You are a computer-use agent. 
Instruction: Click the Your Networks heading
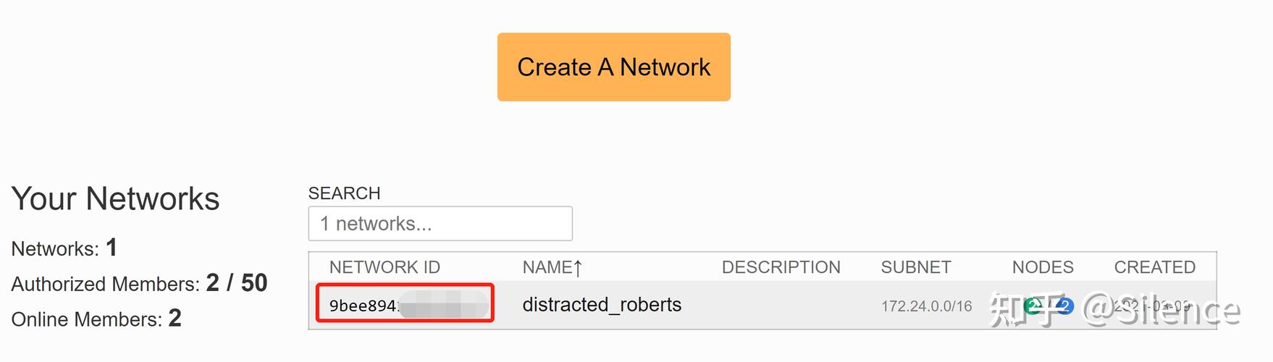115,199
